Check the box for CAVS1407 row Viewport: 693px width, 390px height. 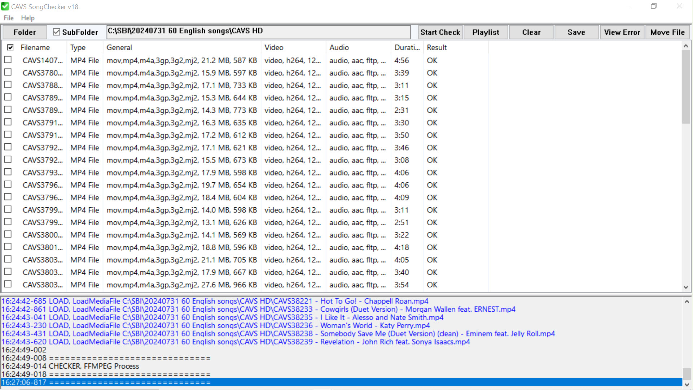(8, 60)
